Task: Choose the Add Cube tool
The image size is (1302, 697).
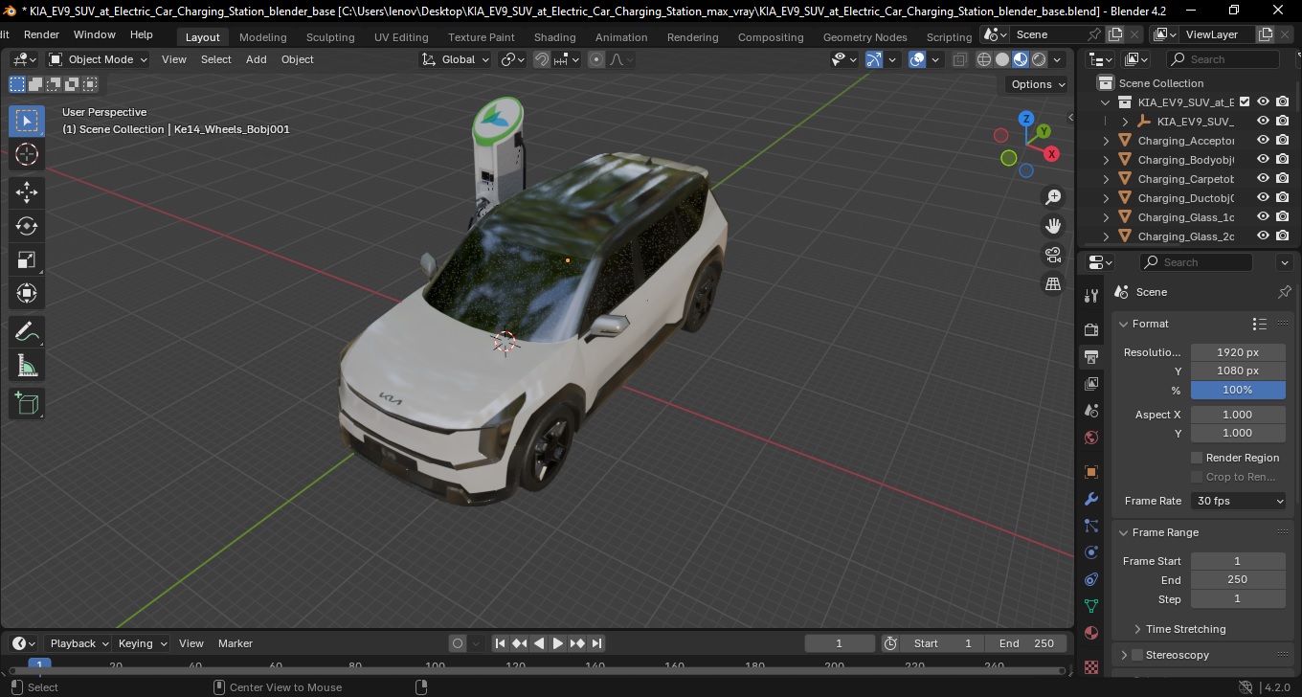Action: point(27,403)
